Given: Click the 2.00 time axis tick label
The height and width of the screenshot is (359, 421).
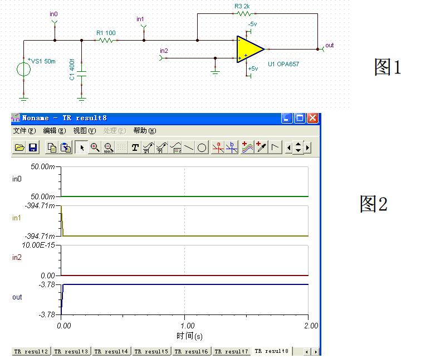Looking at the screenshot, I should pyautogui.click(x=311, y=326).
